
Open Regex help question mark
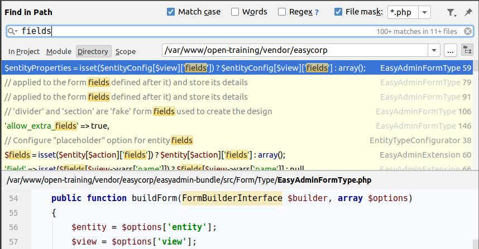(x=317, y=12)
